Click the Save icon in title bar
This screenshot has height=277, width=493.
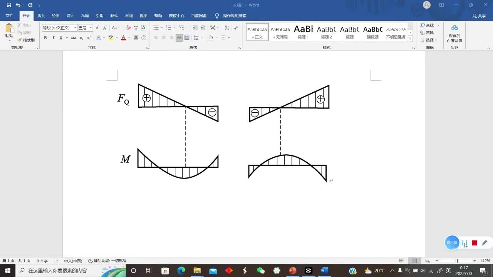pos(9,5)
